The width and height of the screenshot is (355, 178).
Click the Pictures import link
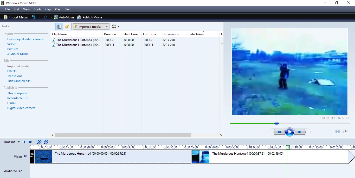tap(13, 49)
